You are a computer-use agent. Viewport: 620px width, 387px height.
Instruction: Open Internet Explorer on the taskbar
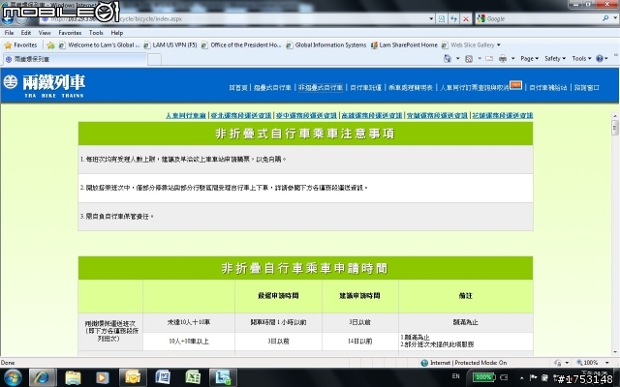click(x=43, y=377)
